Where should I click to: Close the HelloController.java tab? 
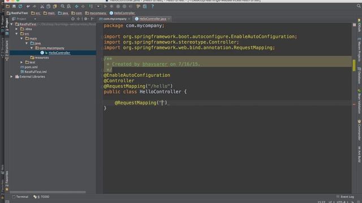click(169, 19)
